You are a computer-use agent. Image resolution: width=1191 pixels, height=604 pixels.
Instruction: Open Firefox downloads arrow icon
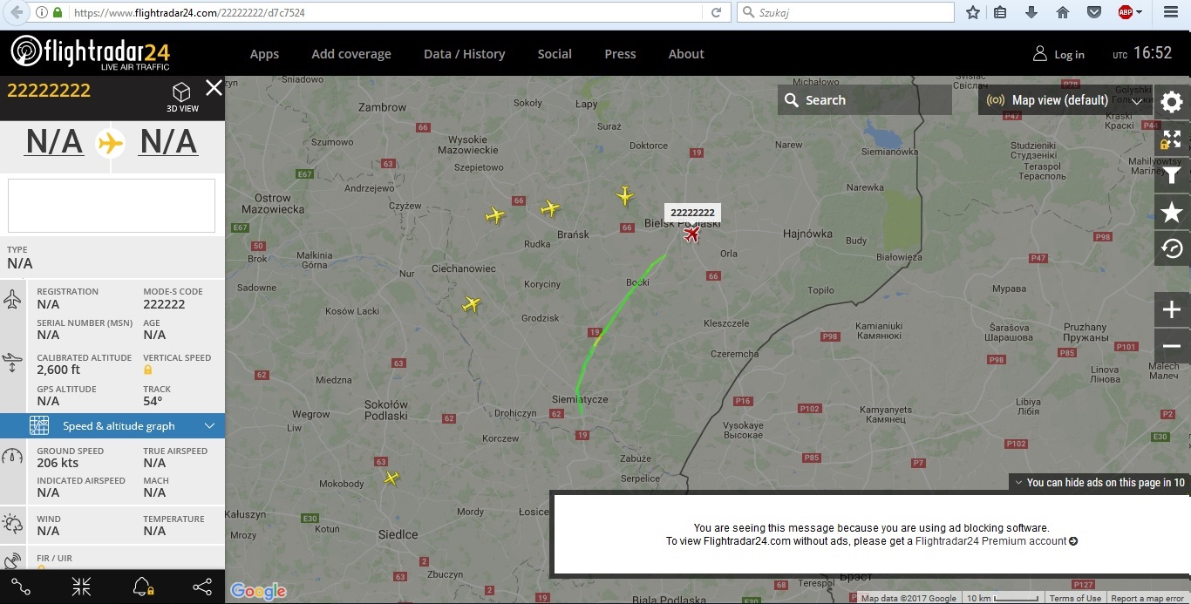[x=1031, y=12]
